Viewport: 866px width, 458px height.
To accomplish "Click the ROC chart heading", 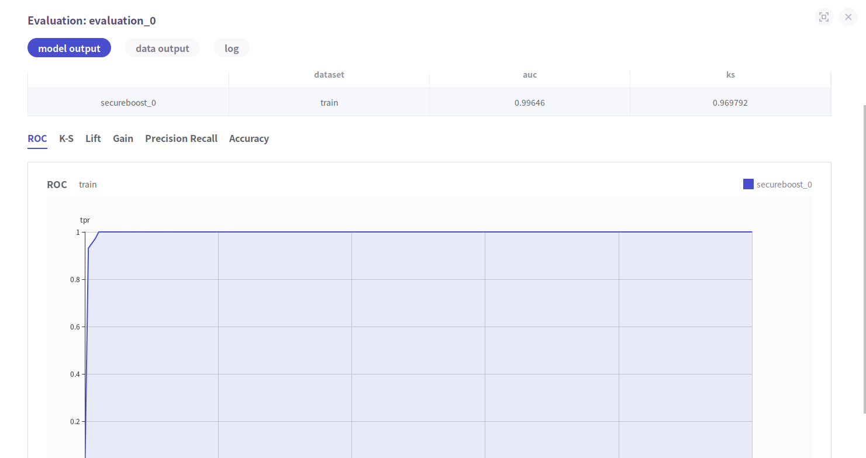I will click(x=57, y=185).
